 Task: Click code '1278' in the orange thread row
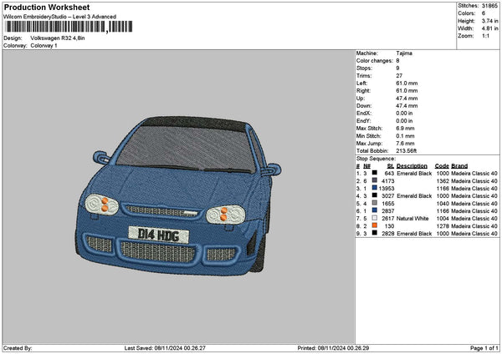[443, 226]
